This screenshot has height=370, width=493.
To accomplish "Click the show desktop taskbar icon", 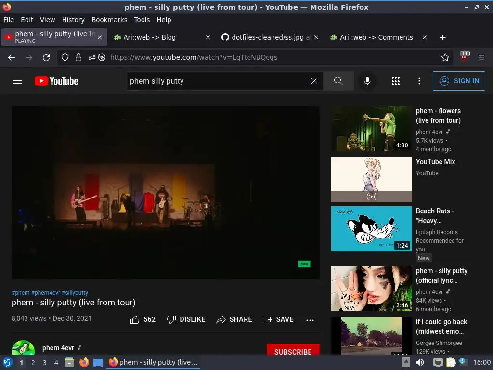I will tap(98, 362).
